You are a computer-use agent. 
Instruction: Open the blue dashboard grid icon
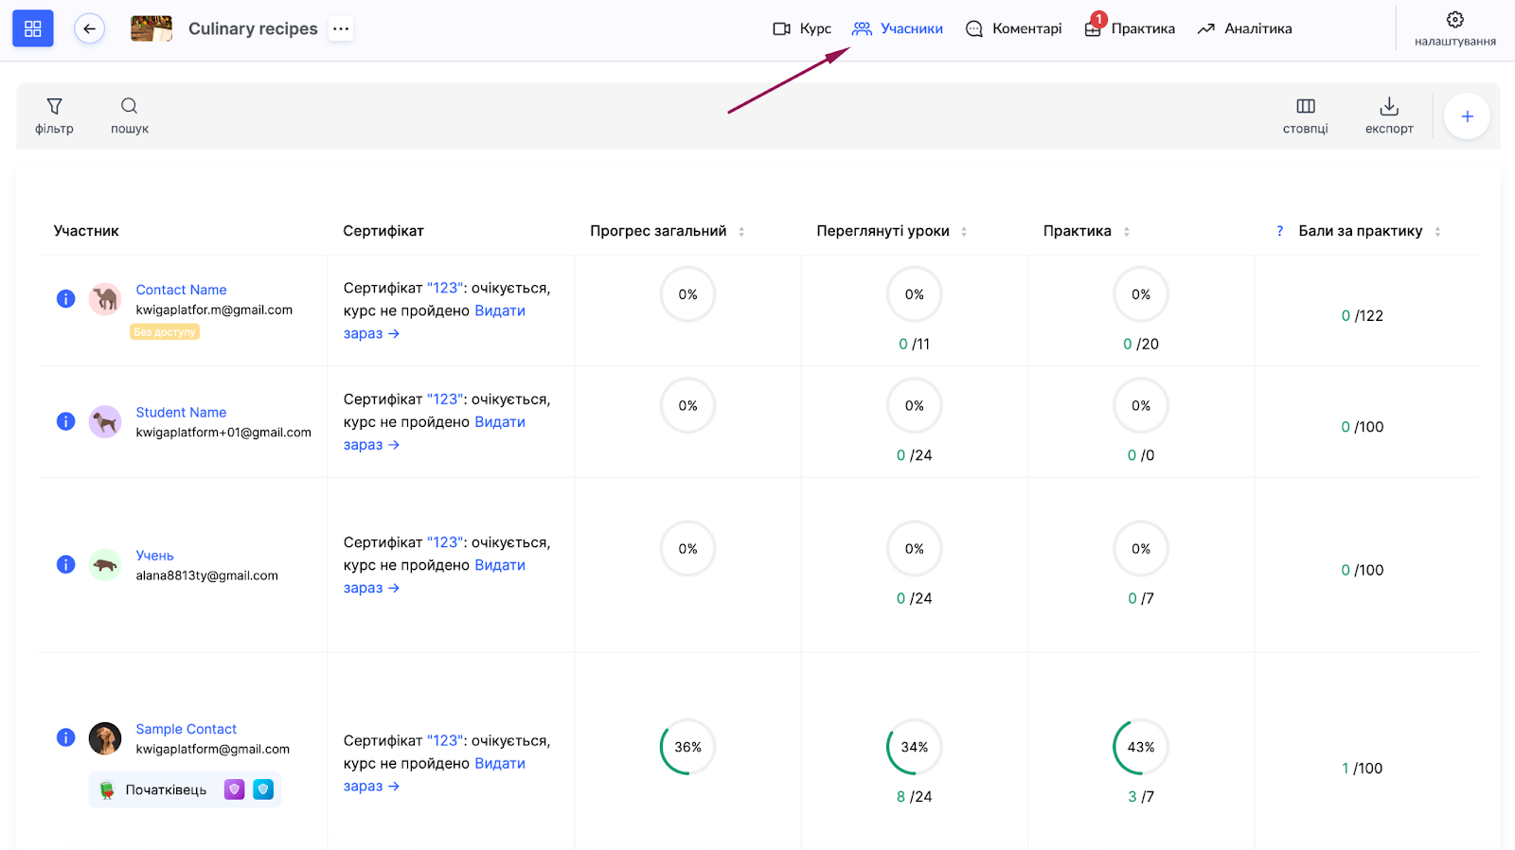pos(33,28)
